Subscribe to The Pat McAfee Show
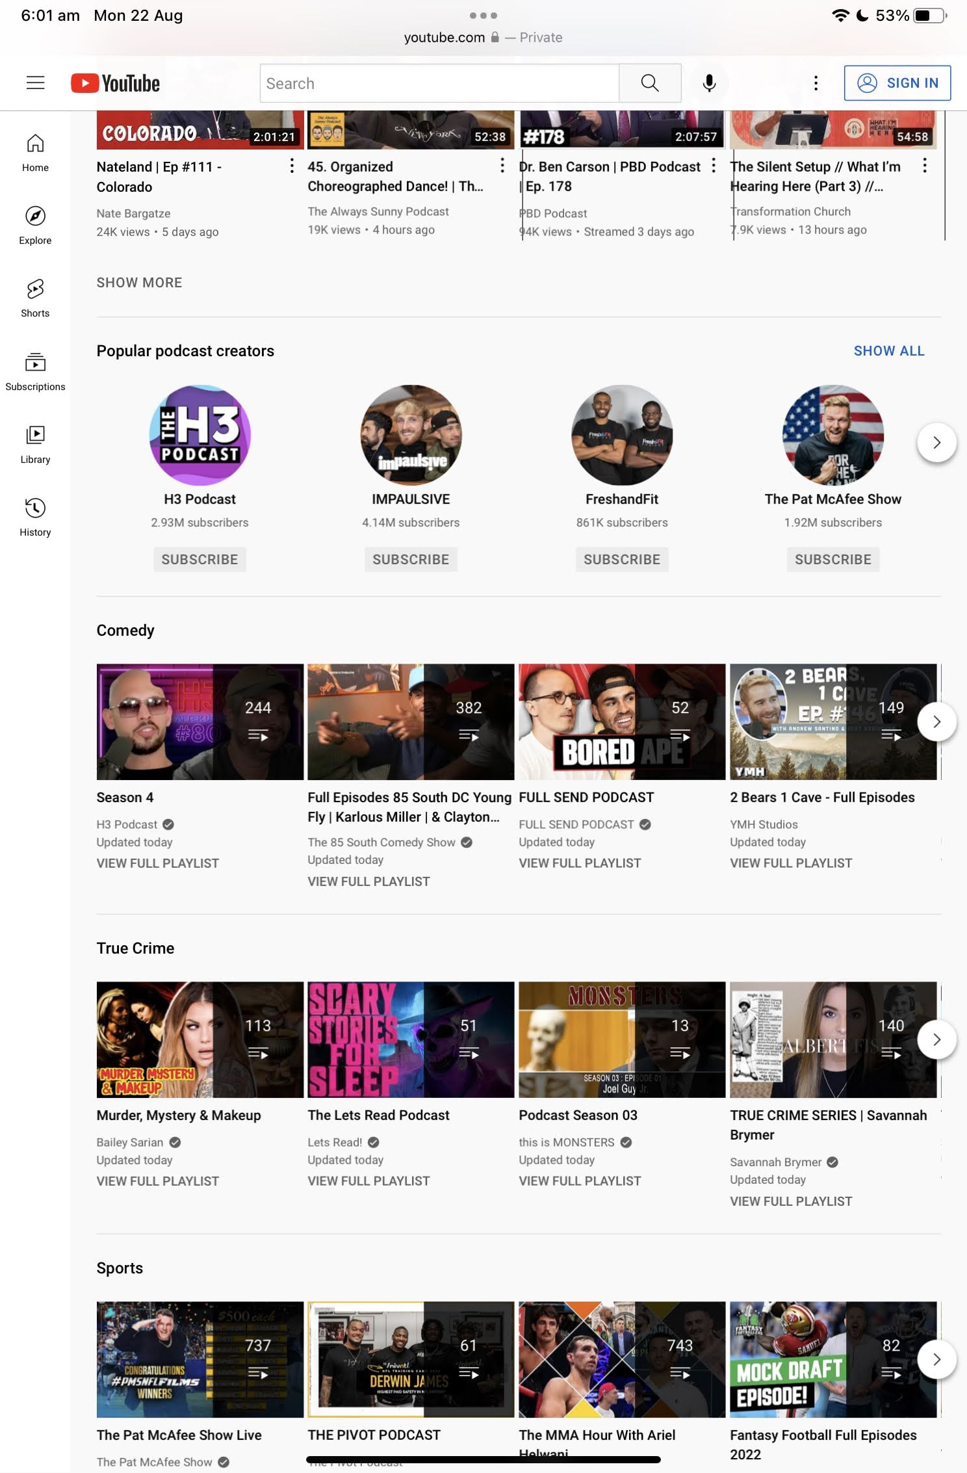This screenshot has height=1473, width=967. 833,560
